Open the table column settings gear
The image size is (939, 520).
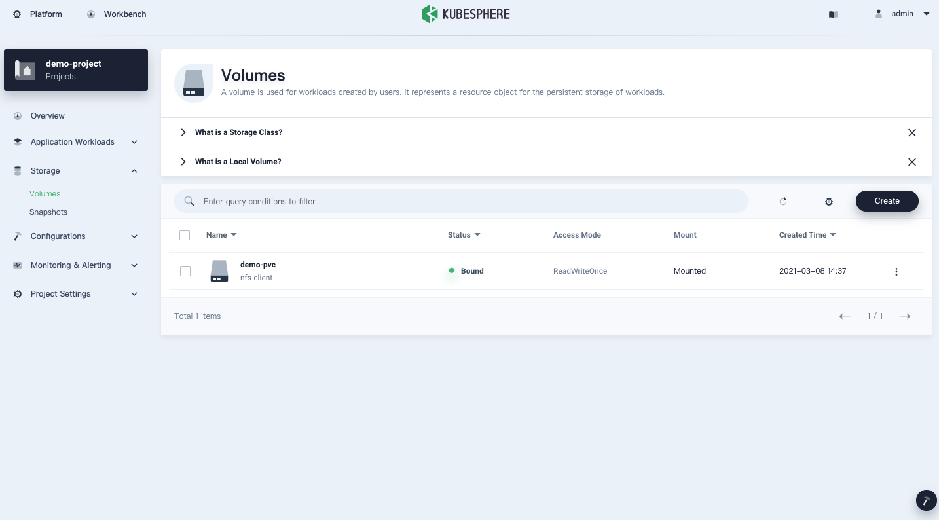(829, 202)
